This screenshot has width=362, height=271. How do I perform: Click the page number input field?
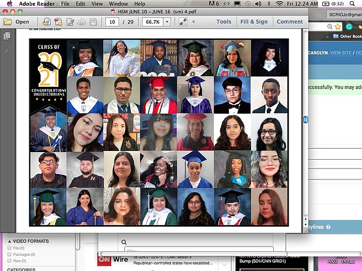tap(112, 22)
